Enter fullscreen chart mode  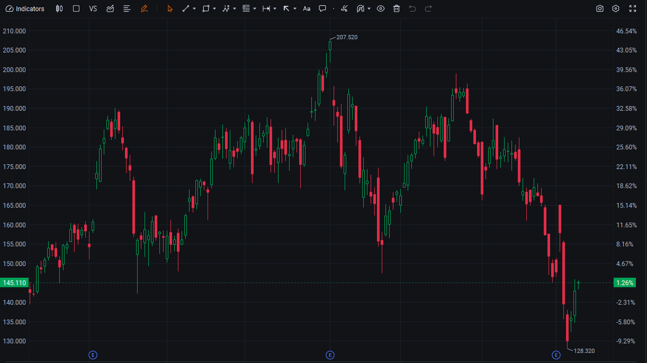634,9
